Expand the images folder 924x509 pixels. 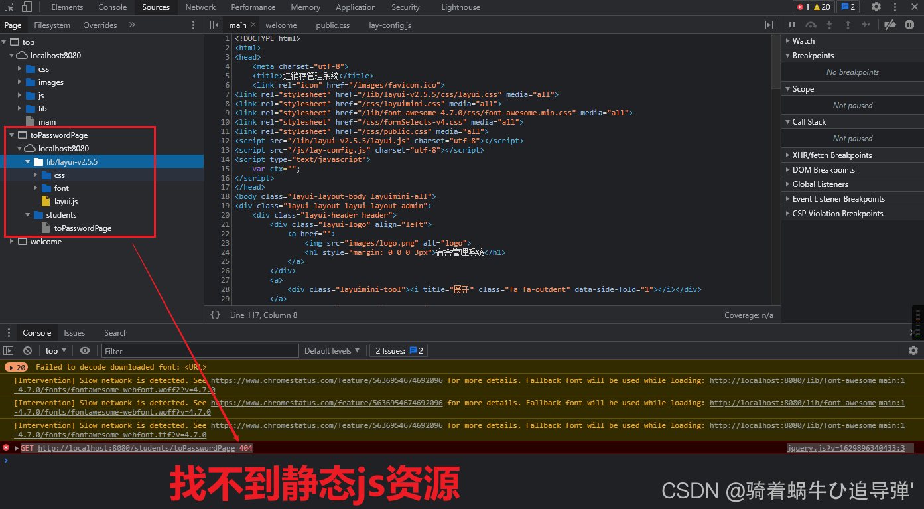pyautogui.click(x=21, y=82)
